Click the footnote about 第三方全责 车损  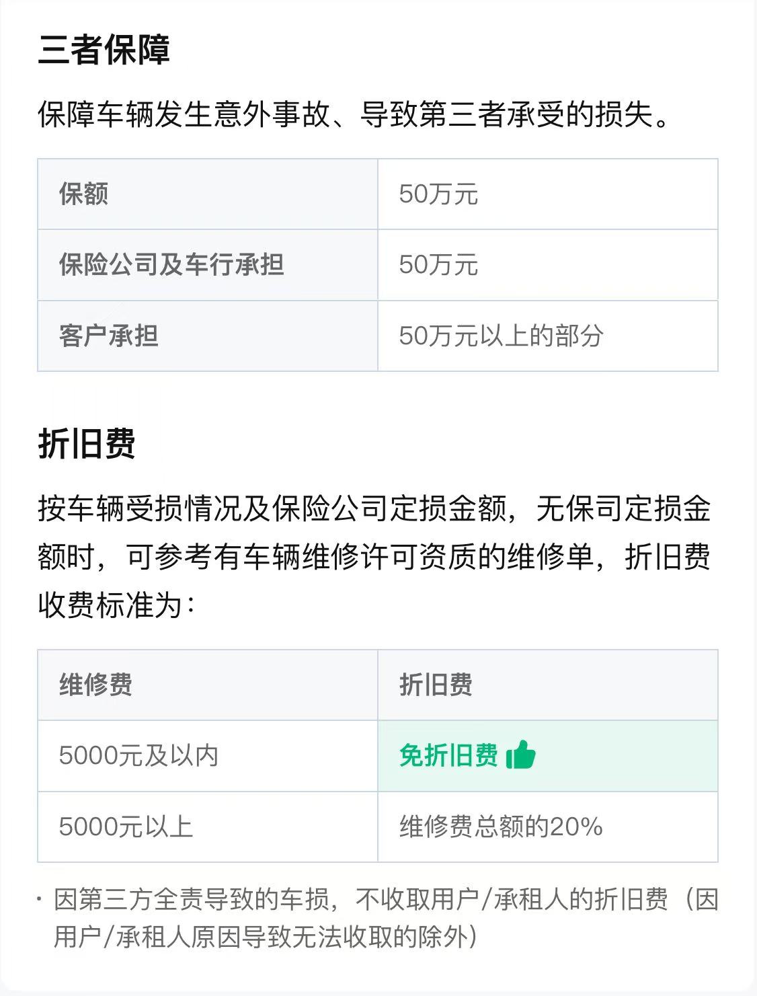[385, 918]
